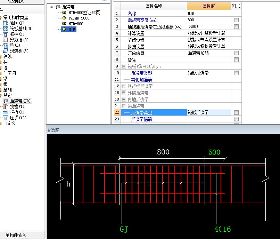Expand the 内墙后浇带 group
Screen dimensions: 280x239
click(124, 99)
